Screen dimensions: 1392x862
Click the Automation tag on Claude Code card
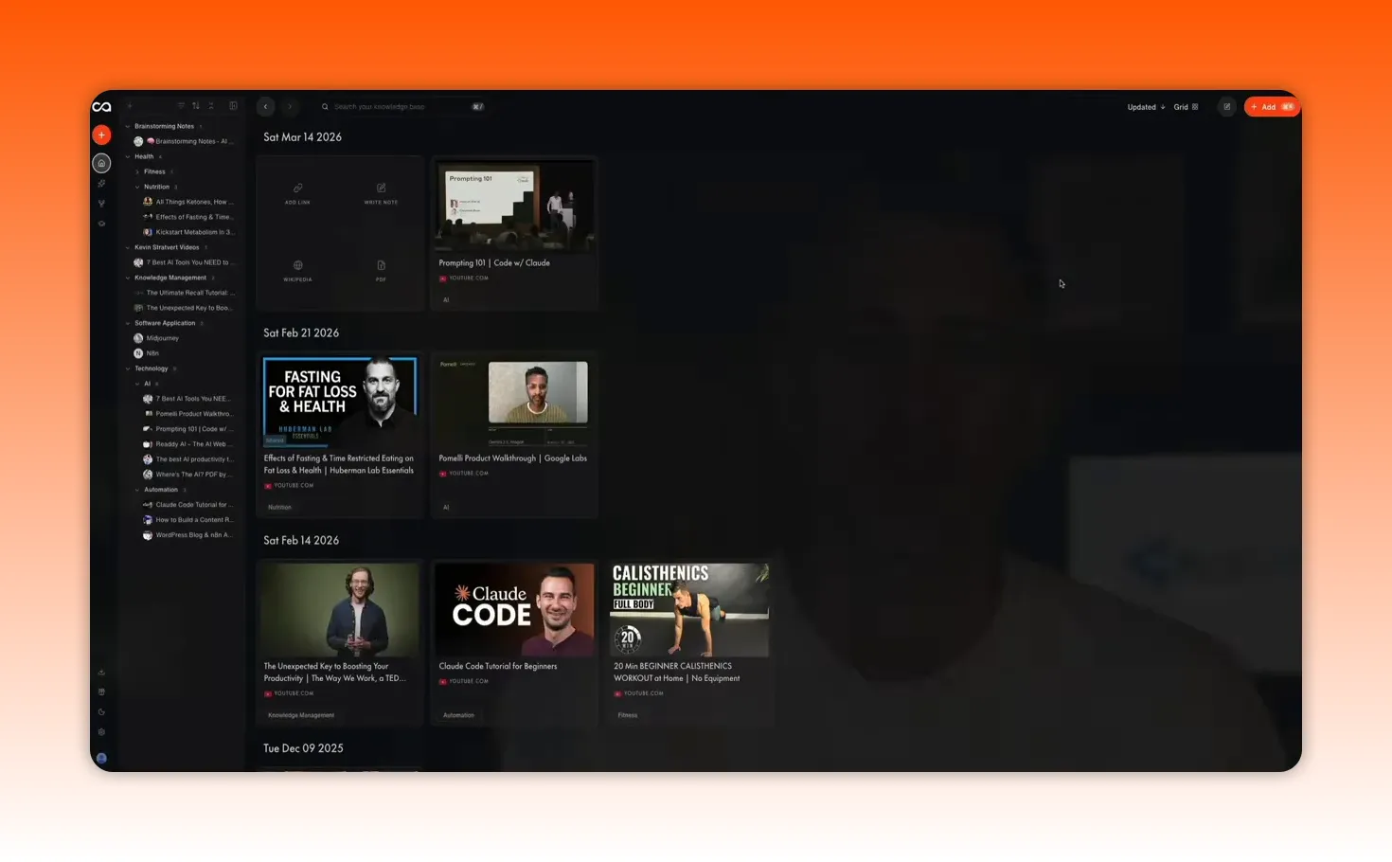click(458, 715)
